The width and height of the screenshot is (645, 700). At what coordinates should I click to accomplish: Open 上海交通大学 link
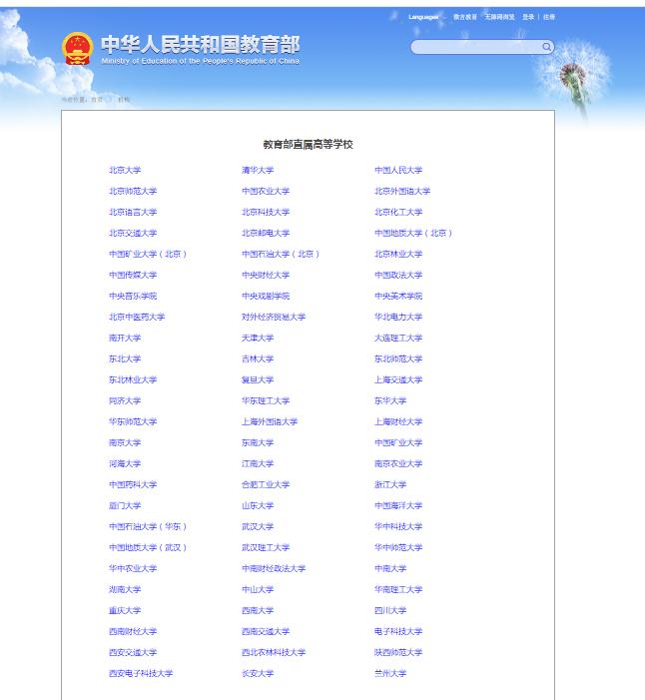coord(398,379)
